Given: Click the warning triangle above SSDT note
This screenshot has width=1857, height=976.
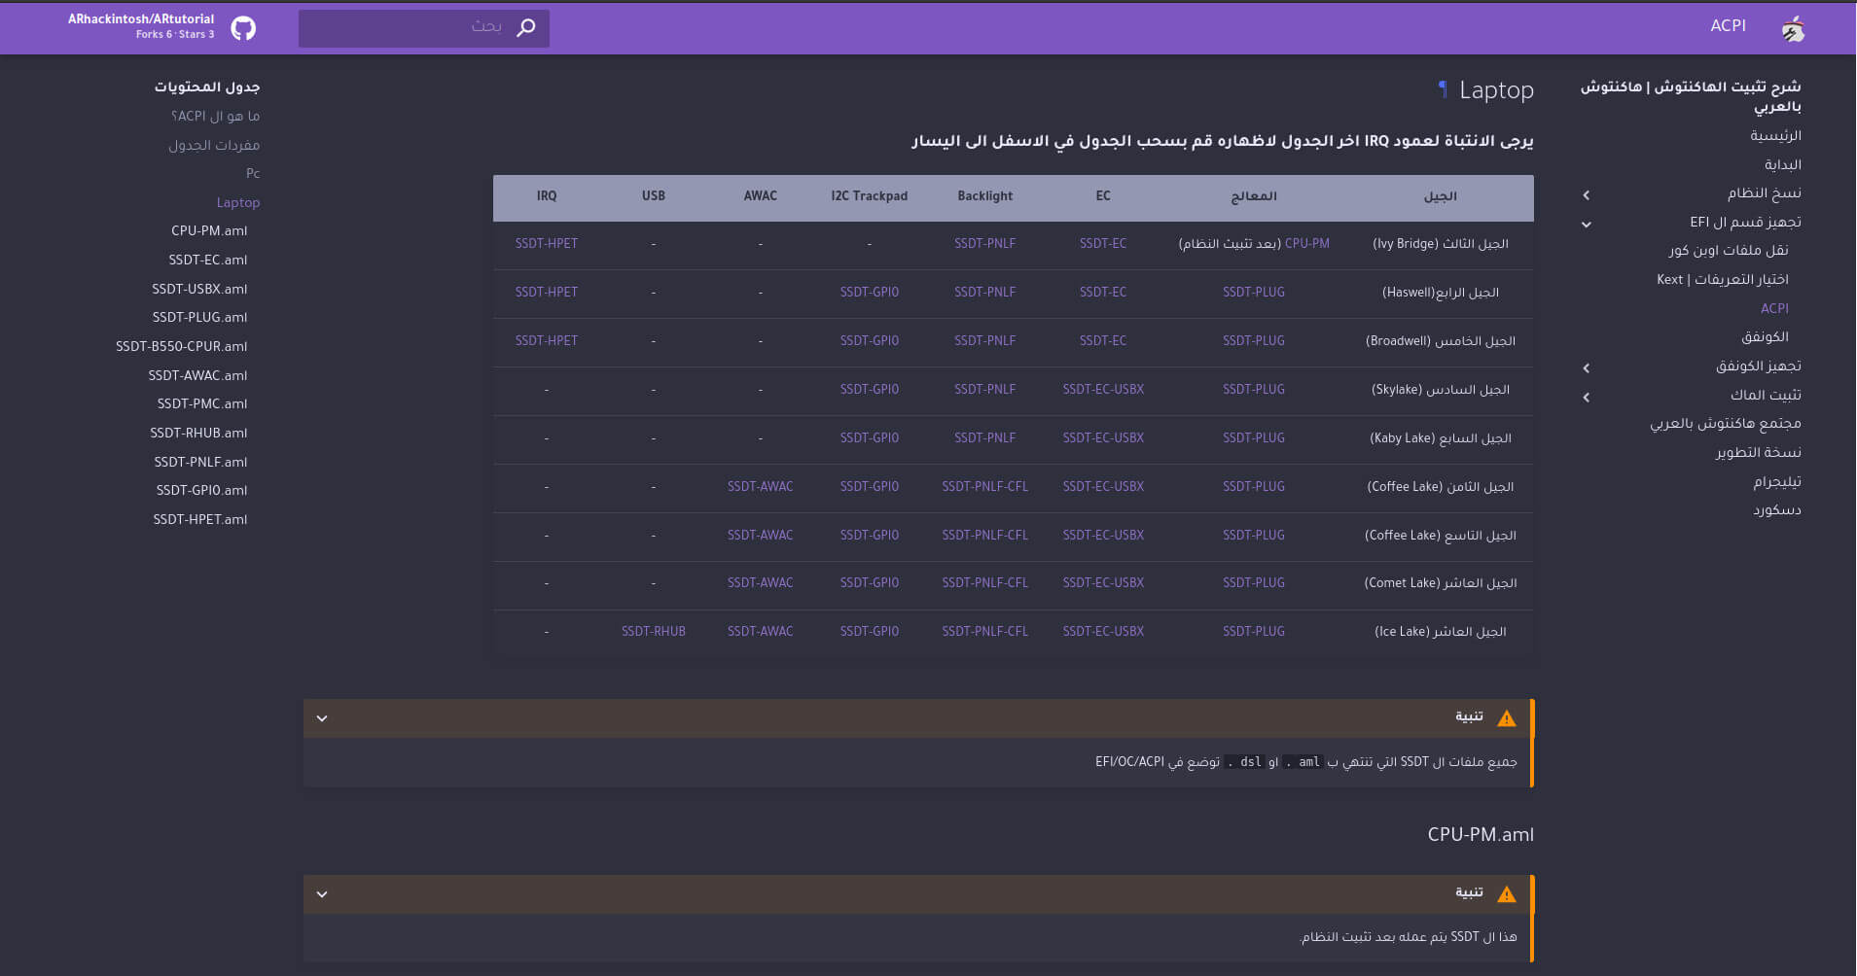Looking at the screenshot, I should coord(1506,893).
